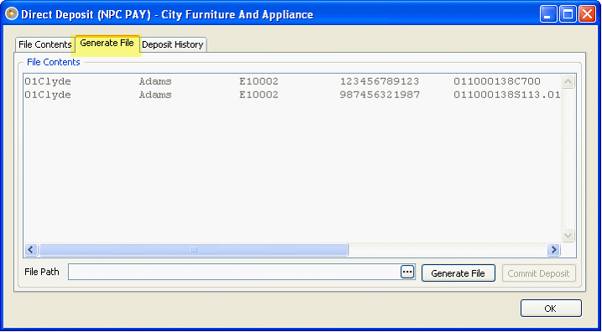Click the horizontal scrollbar right arrow

point(553,250)
